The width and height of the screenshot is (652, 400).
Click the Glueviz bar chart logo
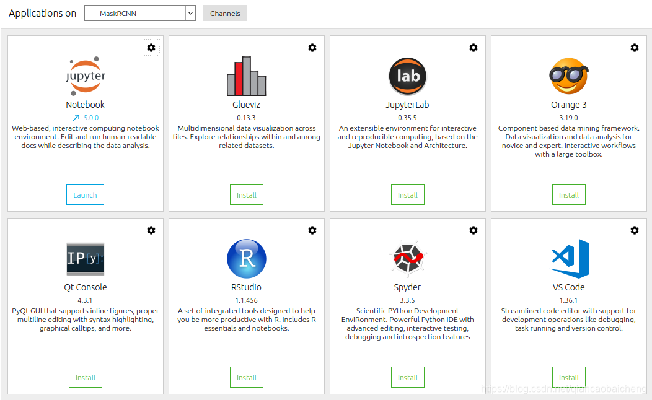point(247,76)
